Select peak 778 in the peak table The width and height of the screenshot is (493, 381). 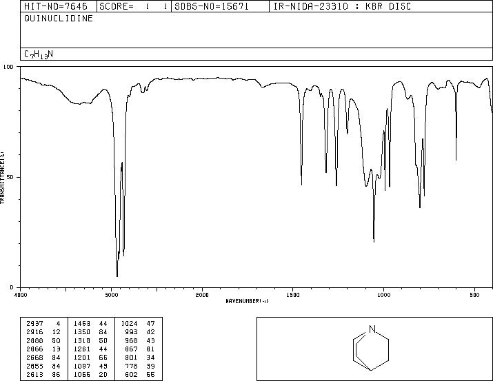tap(132, 366)
